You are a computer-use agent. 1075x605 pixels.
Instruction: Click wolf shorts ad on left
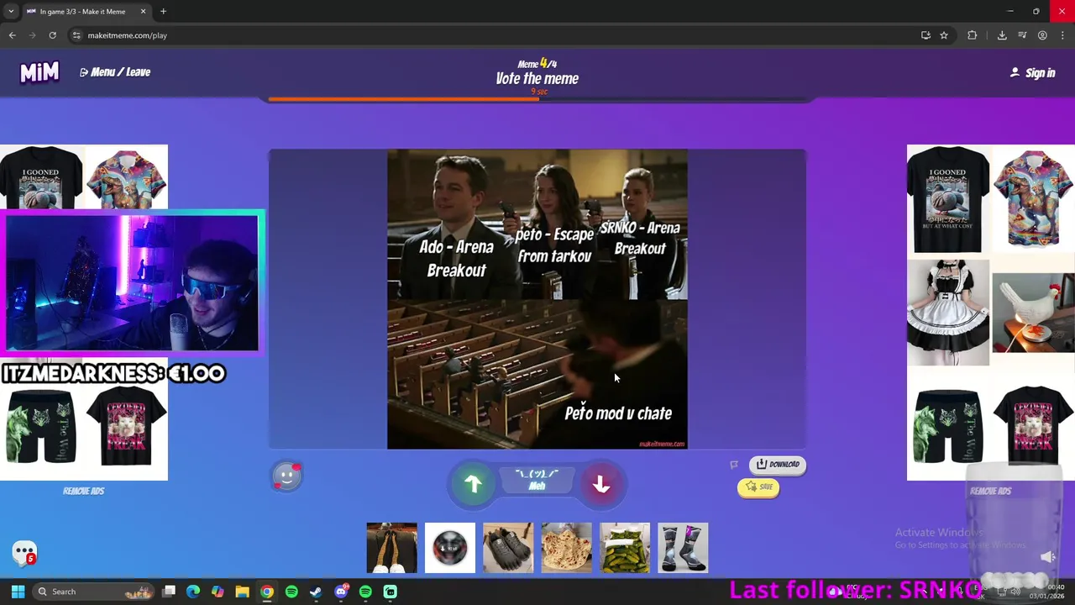click(x=41, y=427)
